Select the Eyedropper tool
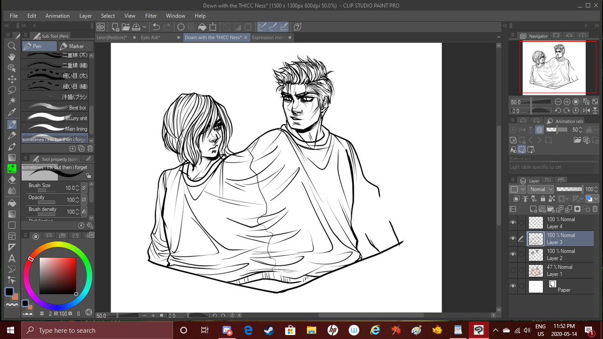 12,112
